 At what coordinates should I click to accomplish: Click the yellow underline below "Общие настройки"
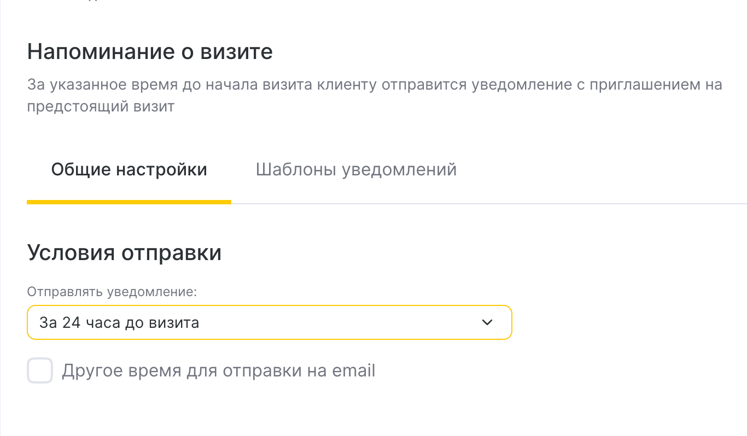[129, 202]
